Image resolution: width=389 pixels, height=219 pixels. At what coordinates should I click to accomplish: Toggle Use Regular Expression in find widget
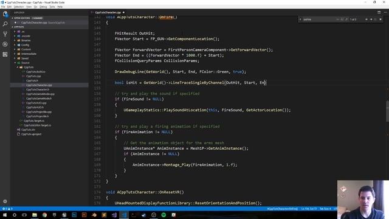(346, 19)
